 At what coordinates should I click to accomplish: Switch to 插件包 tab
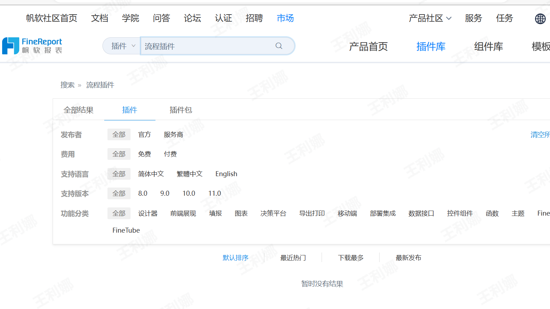181,110
